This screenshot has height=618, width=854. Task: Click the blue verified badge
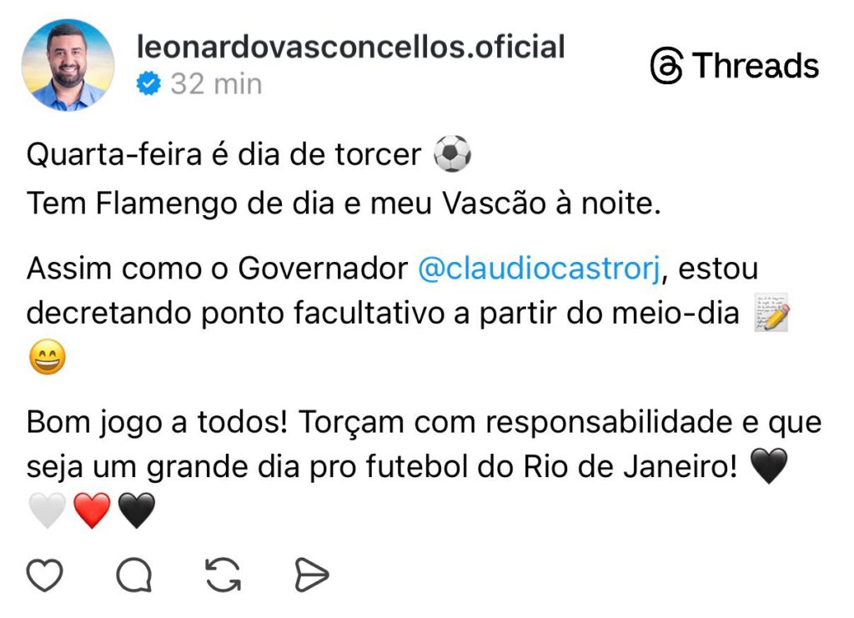coord(149,83)
